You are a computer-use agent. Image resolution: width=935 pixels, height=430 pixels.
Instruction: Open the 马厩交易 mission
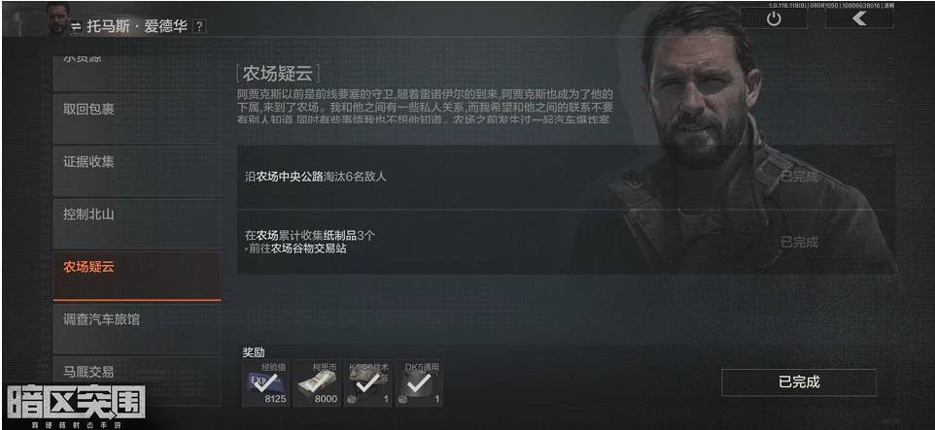pyautogui.click(x=136, y=380)
